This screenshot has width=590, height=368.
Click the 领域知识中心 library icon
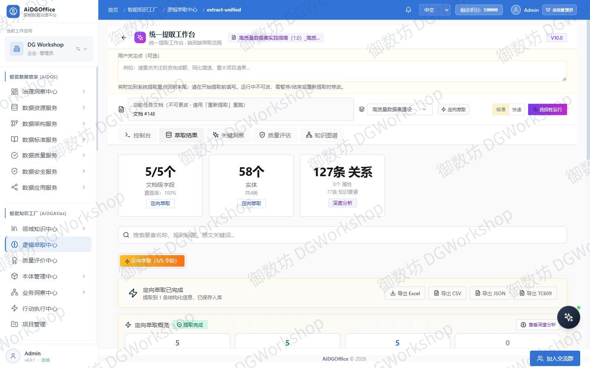(14, 229)
